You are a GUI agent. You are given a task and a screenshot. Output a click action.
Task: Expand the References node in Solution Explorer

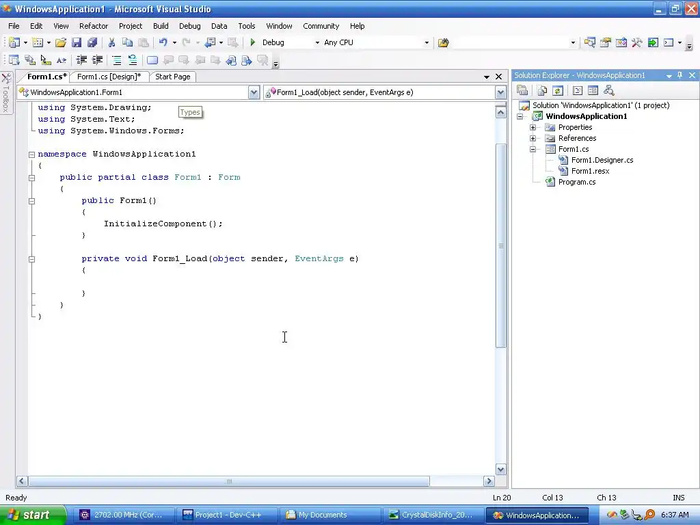pyautogui.click(x=533, y=138)
